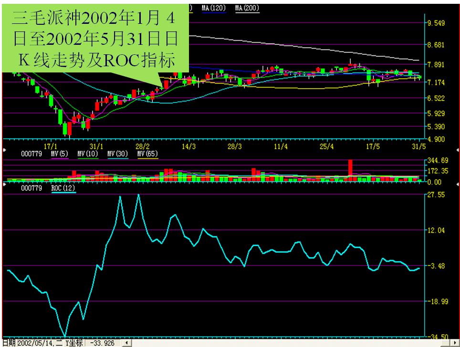The image size is (460, 347).
Task: Click the 9.549 price axis value
Action: point(436,23)
